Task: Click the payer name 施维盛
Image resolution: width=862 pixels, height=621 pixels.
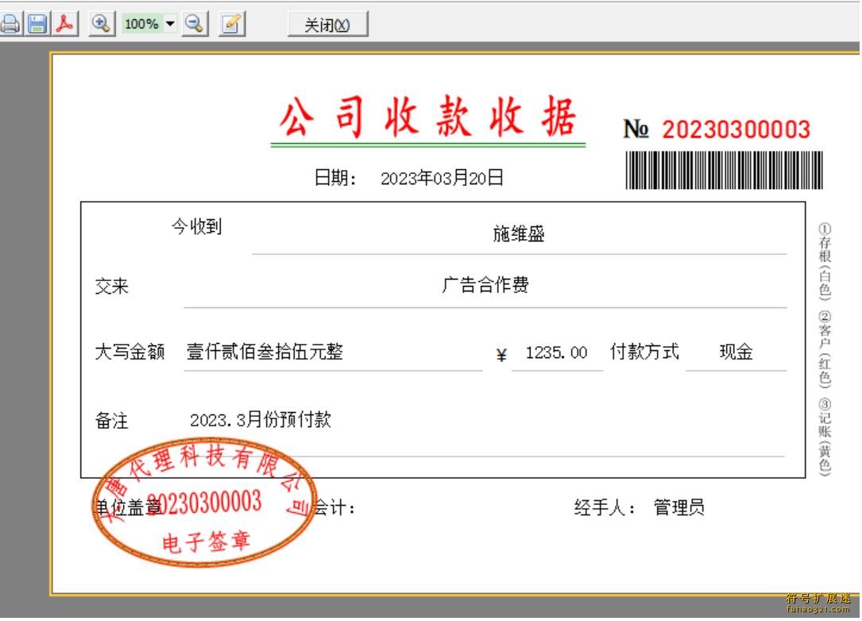Action: [x=519, y=233]
